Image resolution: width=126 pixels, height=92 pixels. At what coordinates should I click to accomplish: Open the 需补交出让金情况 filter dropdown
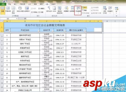[x=85, y=31]
